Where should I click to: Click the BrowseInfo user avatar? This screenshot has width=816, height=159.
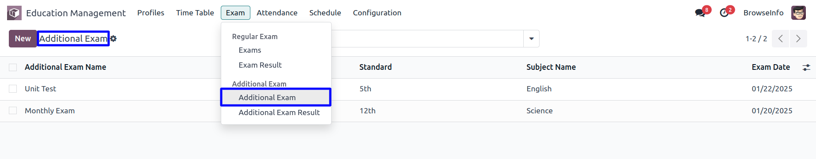pyautogui.click(x=798, y=13)
